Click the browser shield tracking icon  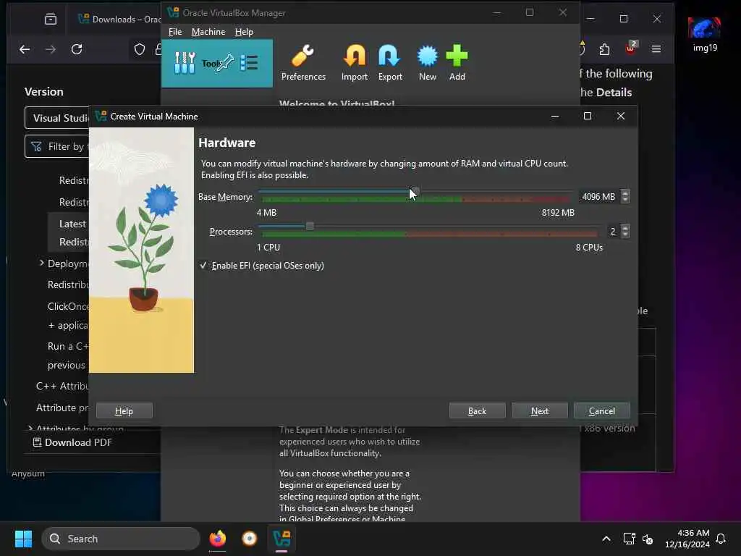coord(140,49)
